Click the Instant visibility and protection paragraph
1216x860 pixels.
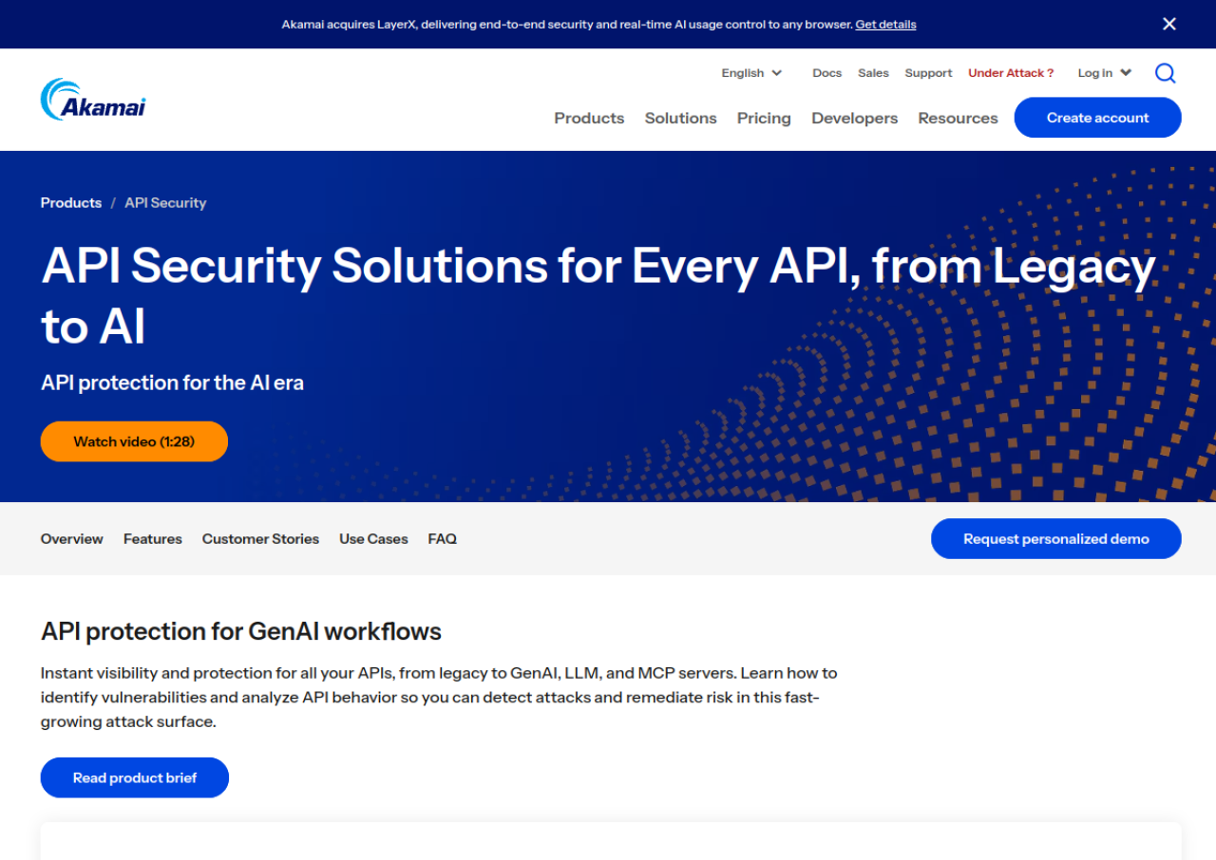coord(439,698)
